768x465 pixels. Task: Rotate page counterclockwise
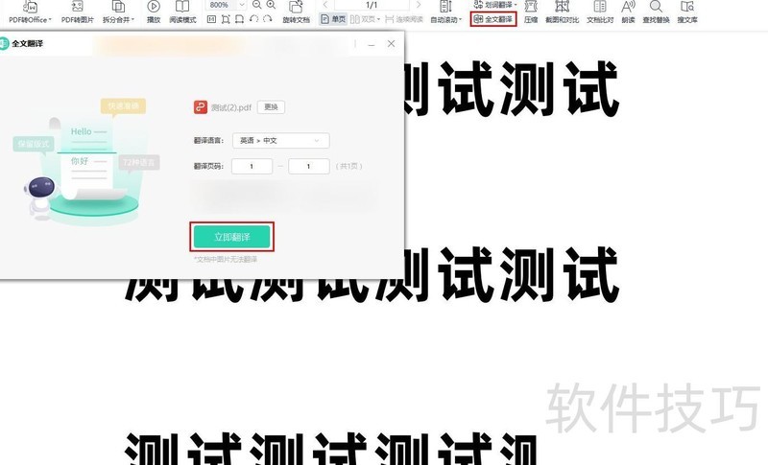[253, 19]
